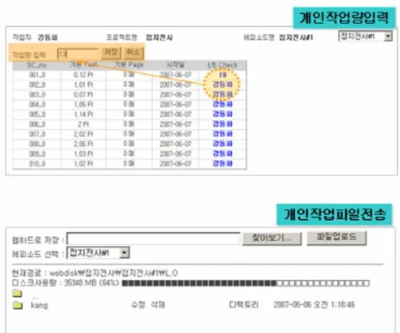Click the 강동화 link in row 007_0
This screenshot has width=400, height=333.
pos(222,134)
